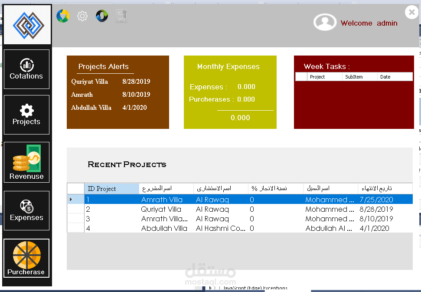This screenshot has height=292, width=421.
Task: Click the admin user avatar icon
Action: 325,22
